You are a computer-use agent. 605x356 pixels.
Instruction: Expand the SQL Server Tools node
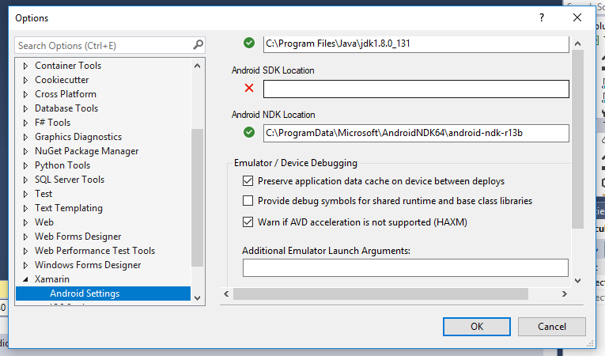coord(25,180)
